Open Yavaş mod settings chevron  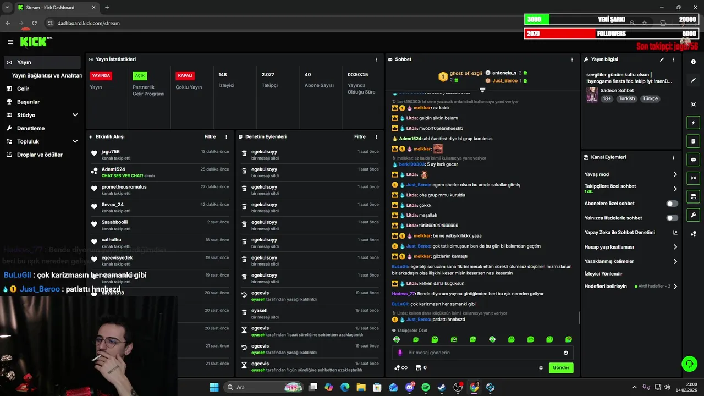click(x=675, y=174)
